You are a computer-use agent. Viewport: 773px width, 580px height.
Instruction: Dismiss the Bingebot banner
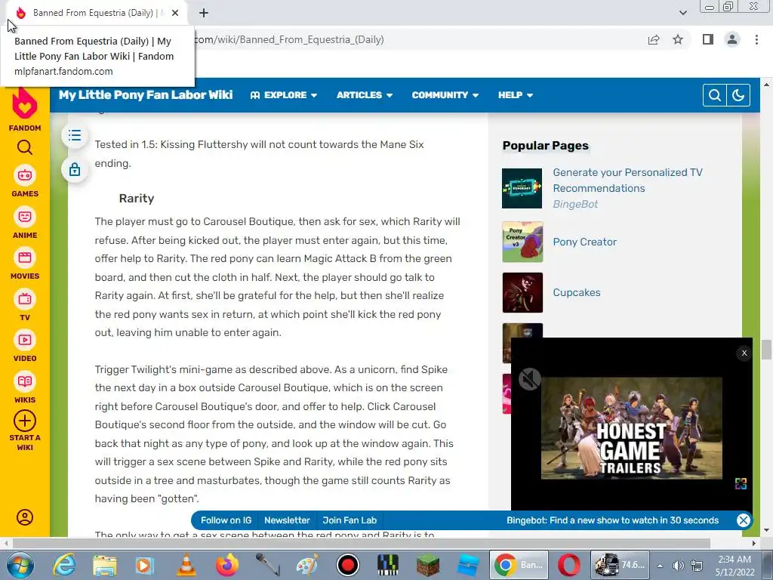pyautogui.click(x=744, y=520)
